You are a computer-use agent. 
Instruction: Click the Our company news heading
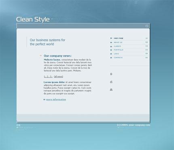tap(57, 56)
